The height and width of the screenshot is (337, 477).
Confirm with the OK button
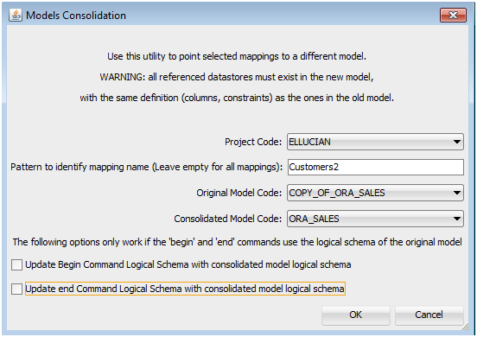point(356,315)
